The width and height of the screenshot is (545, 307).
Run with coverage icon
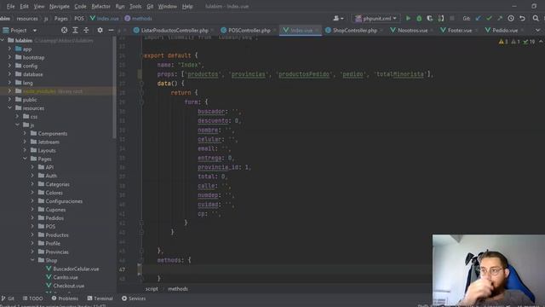tap(430, 18)
